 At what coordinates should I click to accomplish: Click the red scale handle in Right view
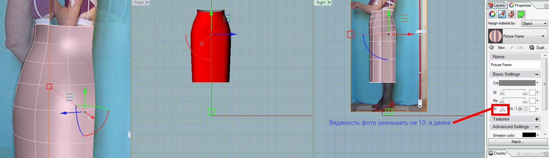point(351,34)
